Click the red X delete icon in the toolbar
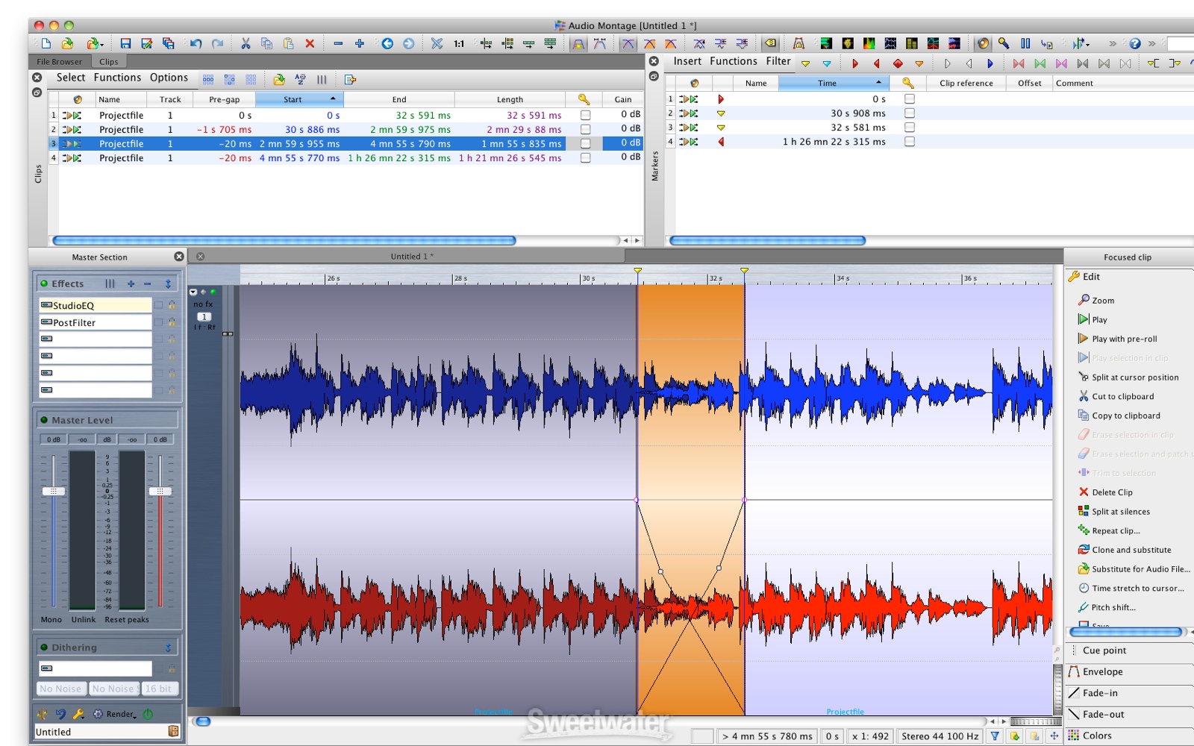 tap(310, 44)
